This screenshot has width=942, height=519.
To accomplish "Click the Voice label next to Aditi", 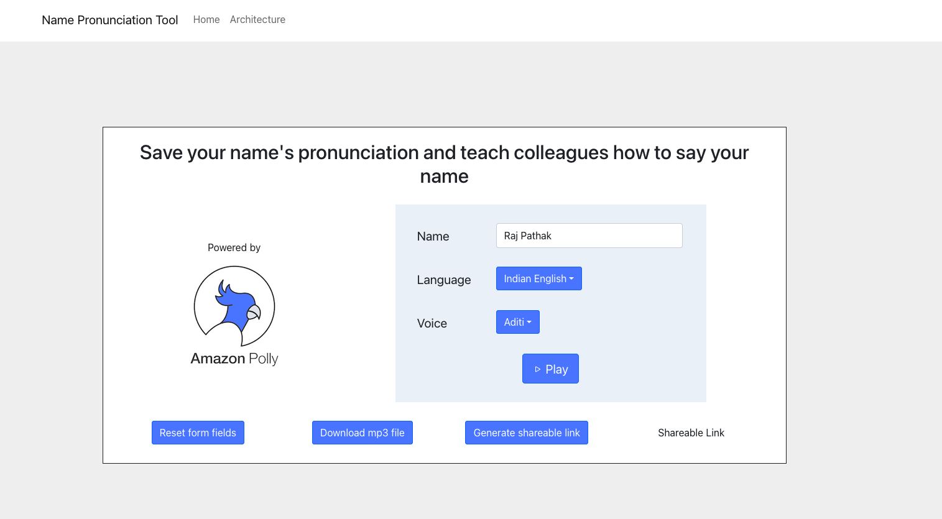I will tap(432, 323).
